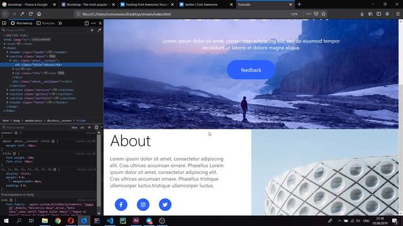Switch to Hosting Font Awesome tab
The image size is (403, 226).
[147, 4]
